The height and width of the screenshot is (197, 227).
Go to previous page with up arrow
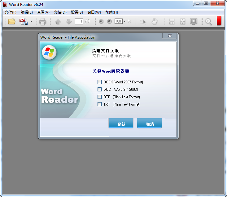[x=58, y=22]
